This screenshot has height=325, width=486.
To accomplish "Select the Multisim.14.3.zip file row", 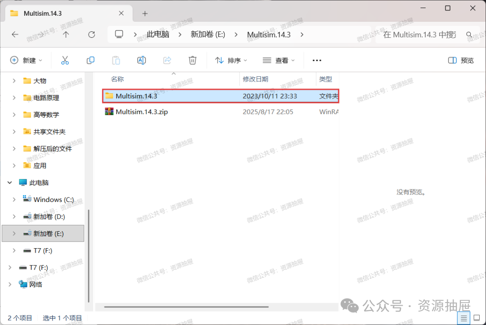I will [x=220, y=112].
